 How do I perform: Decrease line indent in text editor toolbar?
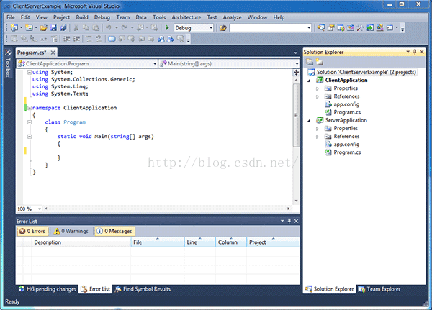pos(66,39)
